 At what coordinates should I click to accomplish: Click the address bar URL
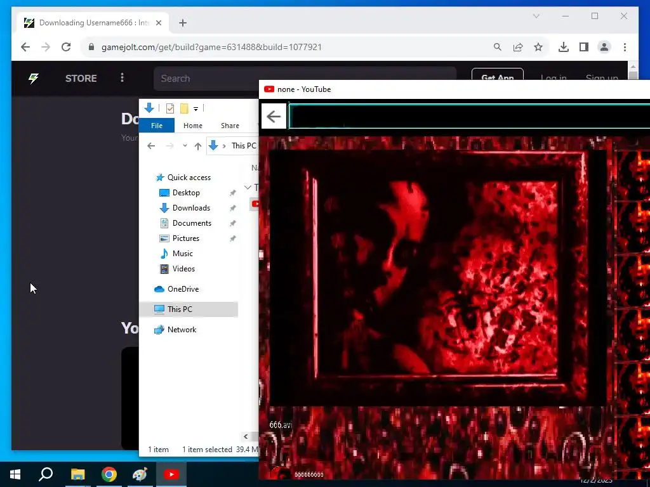(x=211, y=47)
